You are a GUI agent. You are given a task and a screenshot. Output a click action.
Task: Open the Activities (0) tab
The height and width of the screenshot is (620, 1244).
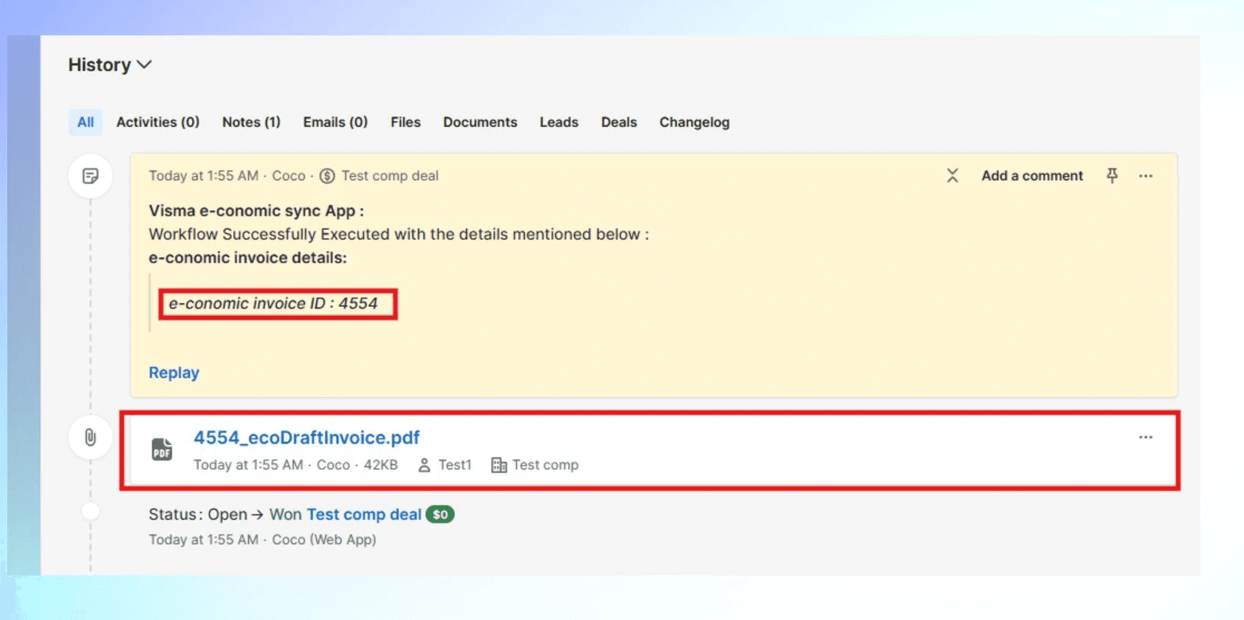[x=158, y=123]
